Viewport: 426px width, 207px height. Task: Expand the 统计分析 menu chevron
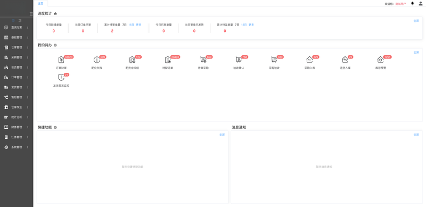tap(28, 118)
